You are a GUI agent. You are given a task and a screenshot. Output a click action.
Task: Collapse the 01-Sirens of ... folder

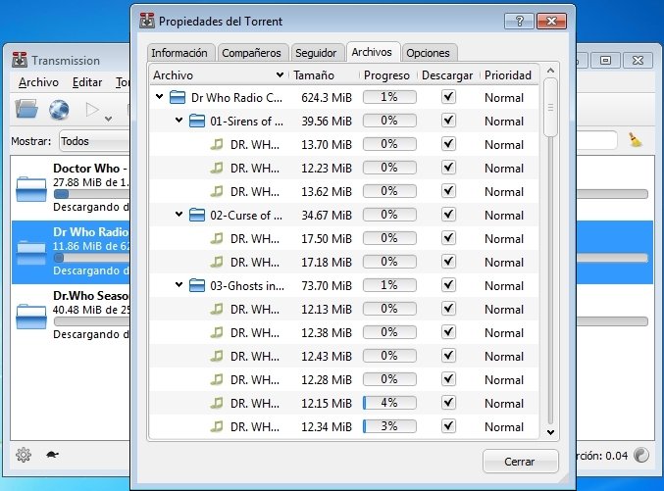(179, 121)
